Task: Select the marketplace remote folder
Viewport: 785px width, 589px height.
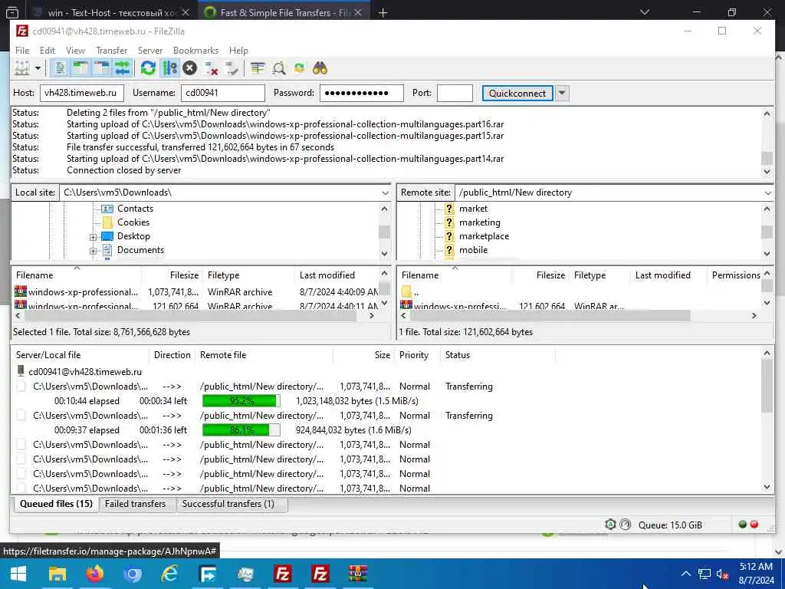Action: [484, 236]
